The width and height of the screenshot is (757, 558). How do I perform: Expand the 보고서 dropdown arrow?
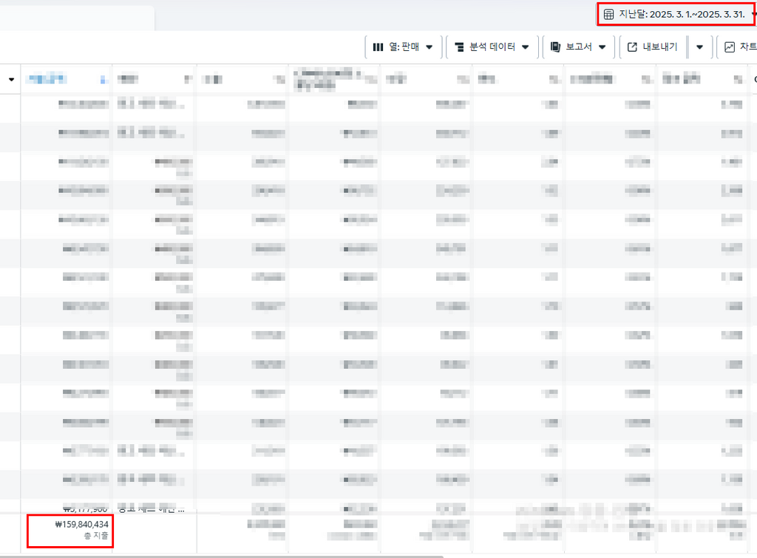[x=602, y=47]
